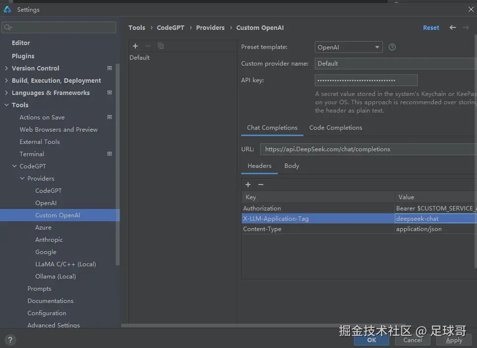
Task: Select Default in the providers list
Action: coord(140,58)
